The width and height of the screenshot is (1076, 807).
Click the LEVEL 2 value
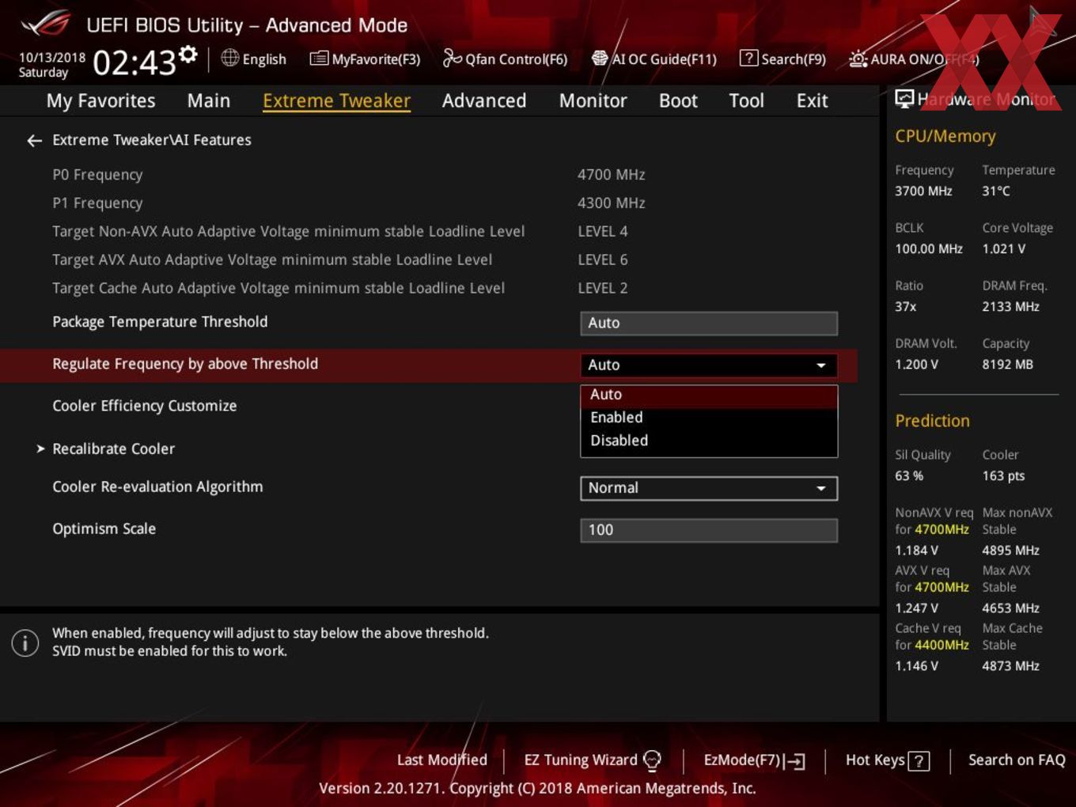pos(602,289)
